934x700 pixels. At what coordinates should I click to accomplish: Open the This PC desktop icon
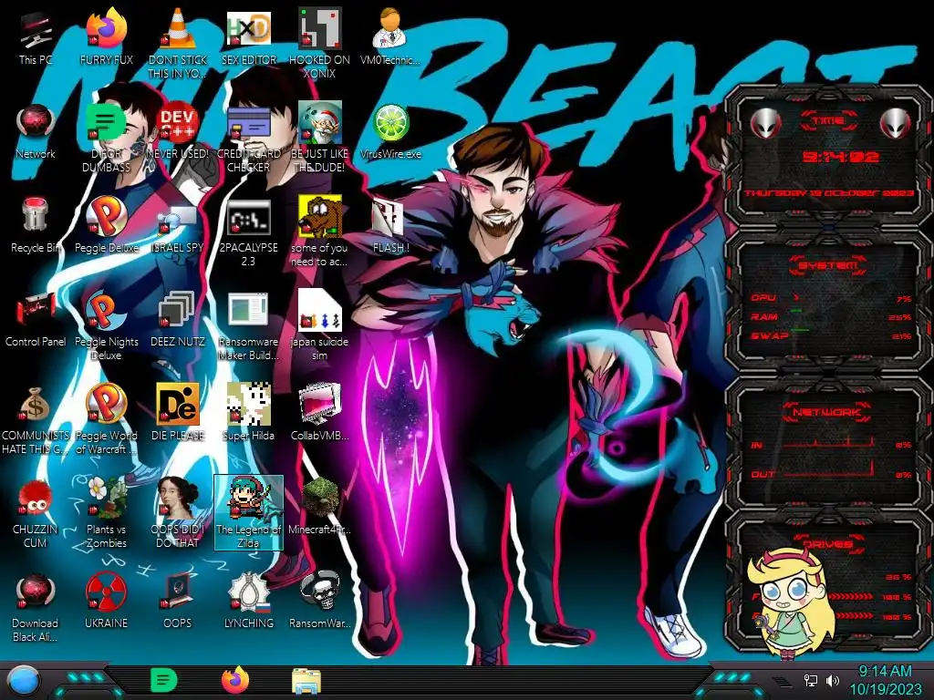36,37
